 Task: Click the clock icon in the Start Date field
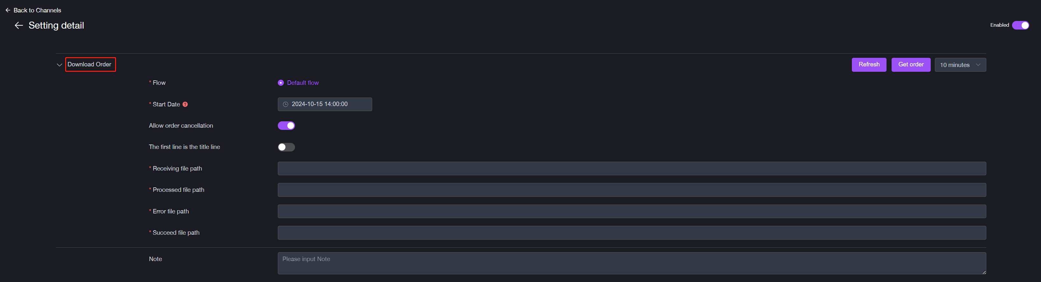pyautogui.click(x=285, y=104)
